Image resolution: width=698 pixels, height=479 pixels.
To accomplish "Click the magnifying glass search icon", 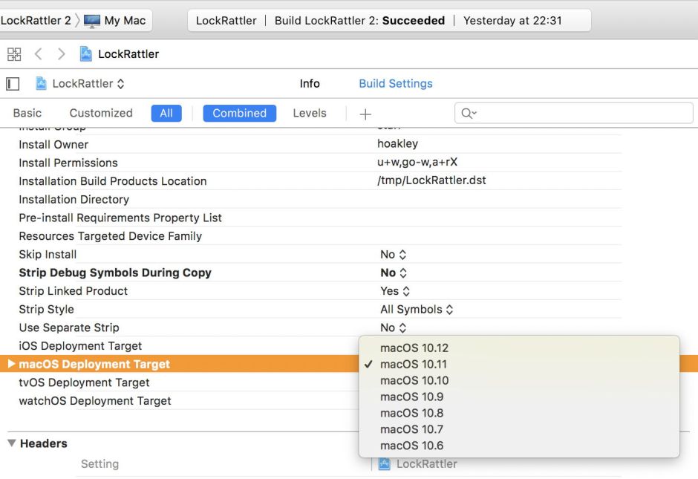I will (468, 114).
